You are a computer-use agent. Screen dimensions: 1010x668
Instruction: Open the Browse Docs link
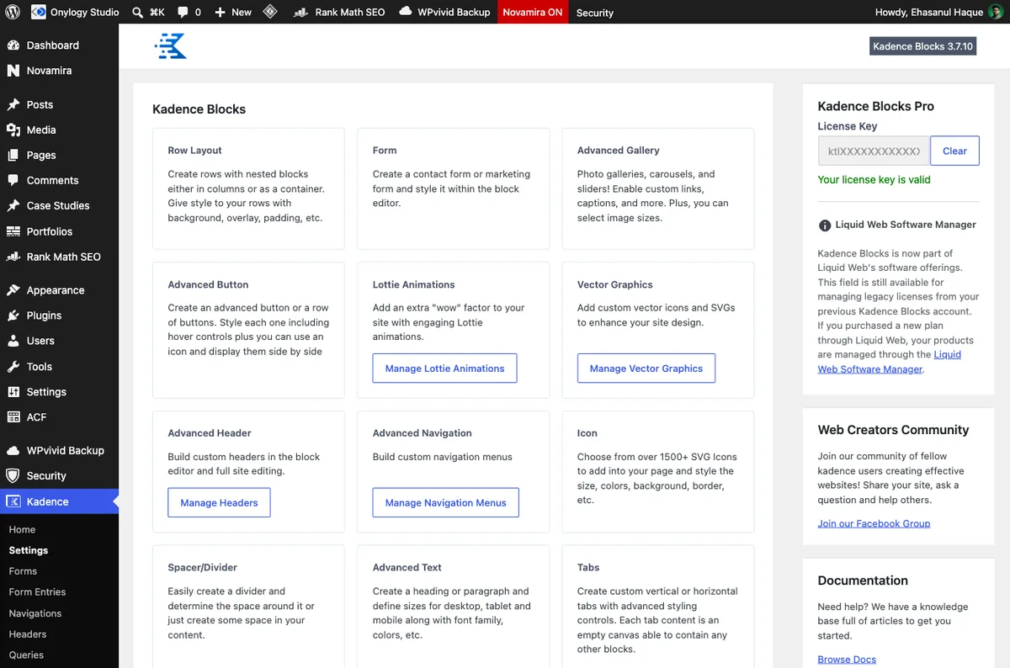(x=847, y=660)
